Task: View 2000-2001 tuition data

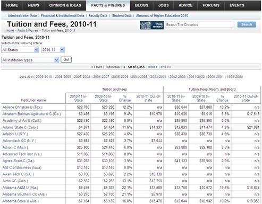Action: pyautogui.click(x=216, y=77)
